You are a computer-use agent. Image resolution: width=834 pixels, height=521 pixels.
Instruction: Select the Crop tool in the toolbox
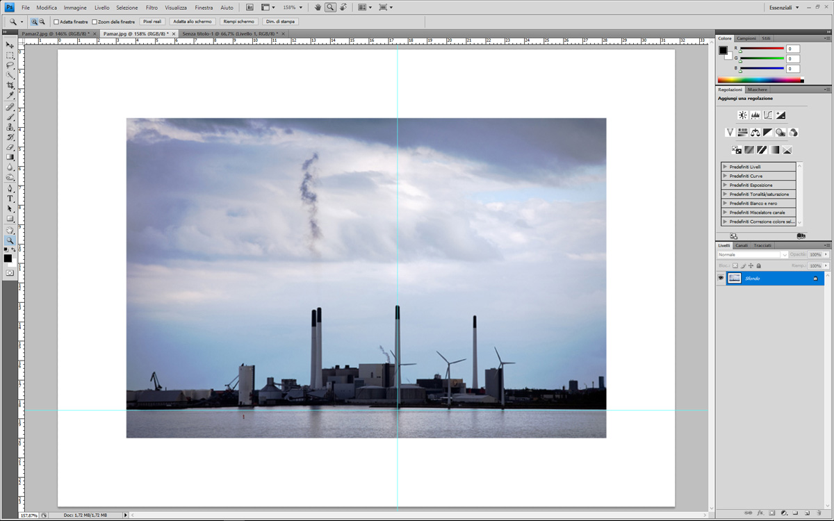pyautogui.click(x=10, y=85)
